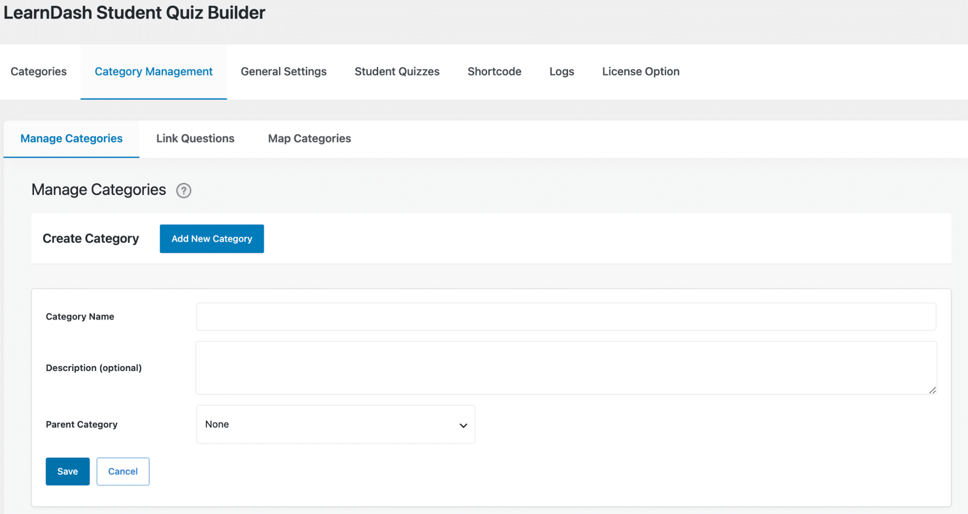Click the 'Category Name' field label

point(80,316)
